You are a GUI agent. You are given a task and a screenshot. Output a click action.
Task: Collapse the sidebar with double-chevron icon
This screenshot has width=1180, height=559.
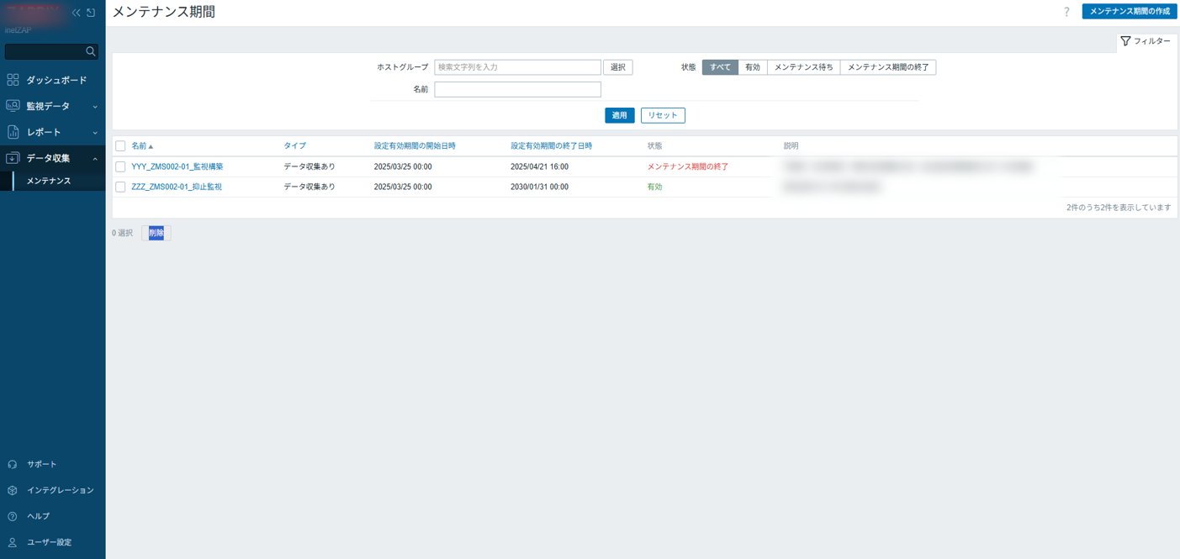pyautogui.click(x=76, y=13)
